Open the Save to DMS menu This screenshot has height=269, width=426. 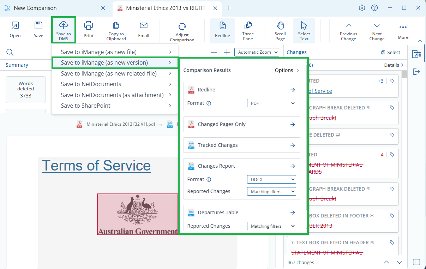click(x=64, y=30)
